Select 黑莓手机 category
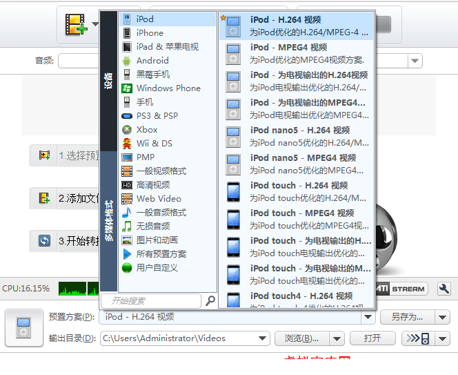This screenshot has width=458, height=375. tap(168, 75)
